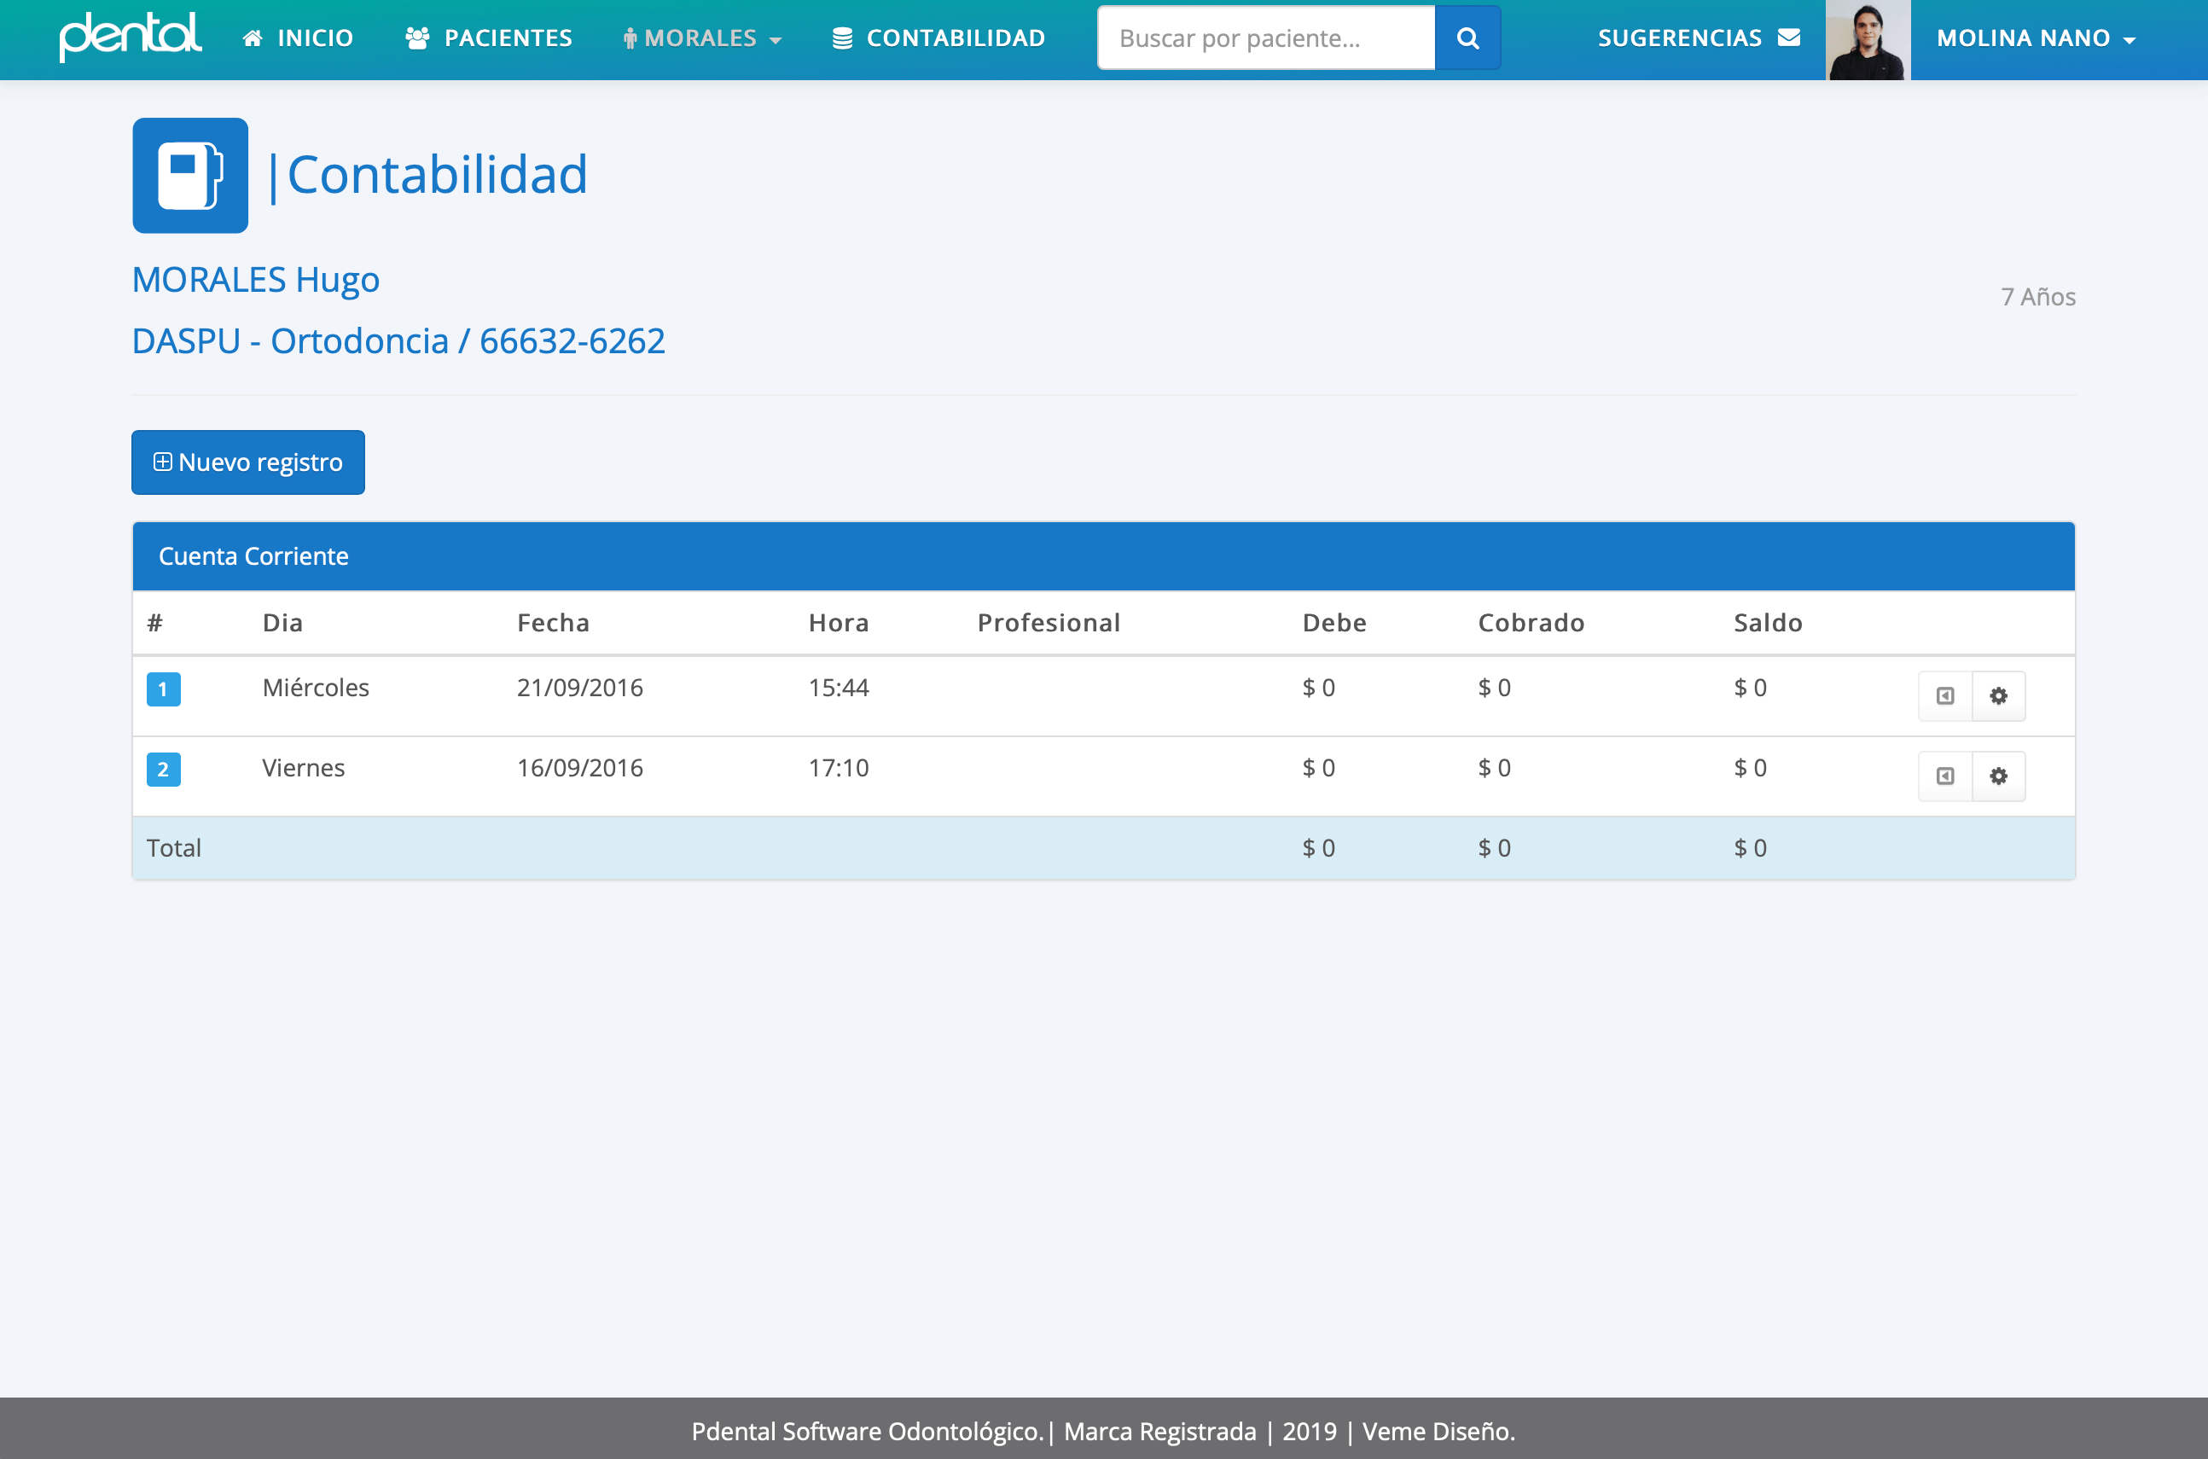Open the settings gear for record 2
Viewport: 2208px width, 1459px height.
[1998, 776]
